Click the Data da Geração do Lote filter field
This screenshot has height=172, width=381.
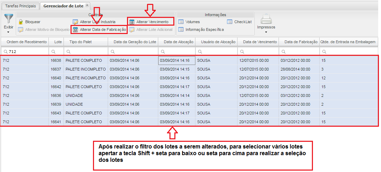coord(133,52)
